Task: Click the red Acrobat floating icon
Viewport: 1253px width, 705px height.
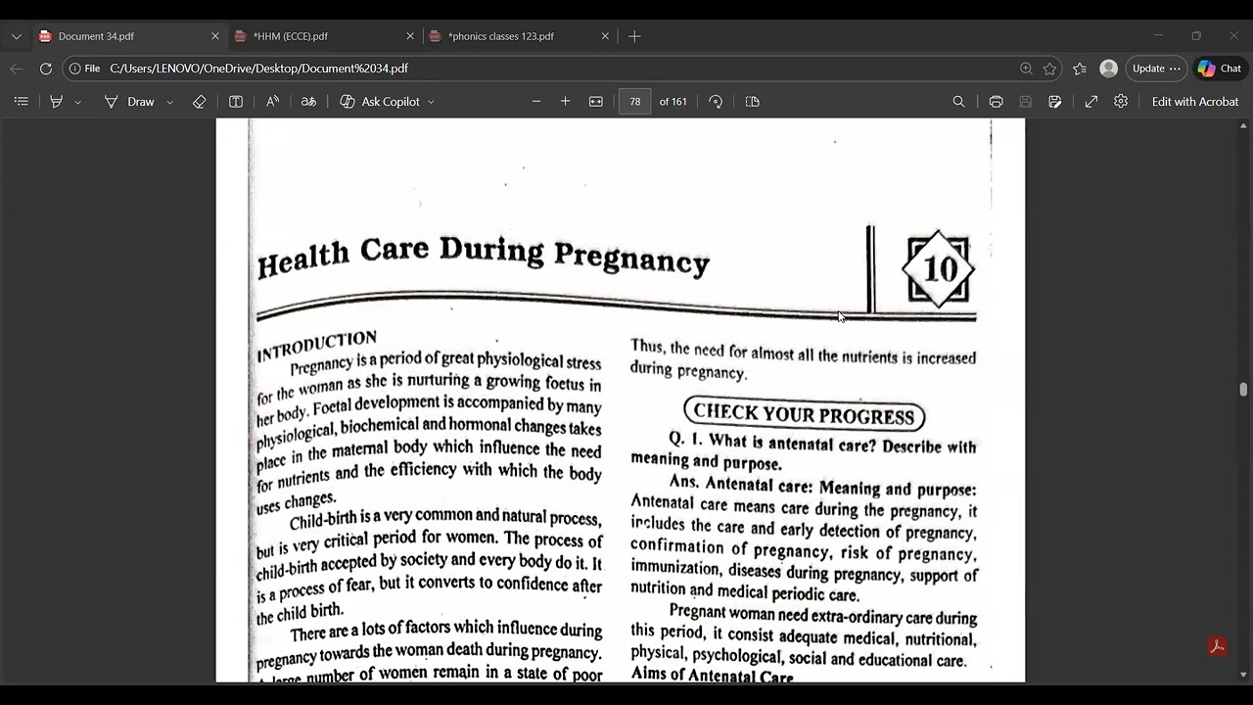Action: pos(1218,647)
